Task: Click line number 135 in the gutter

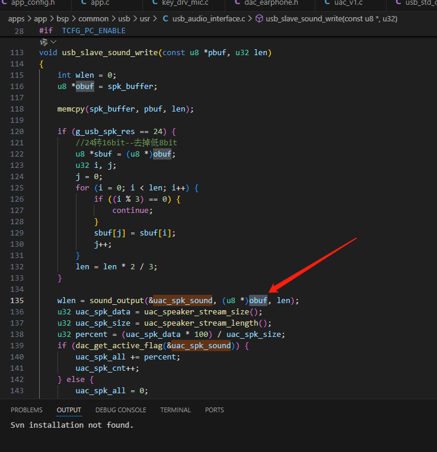Action: (17, 301)
